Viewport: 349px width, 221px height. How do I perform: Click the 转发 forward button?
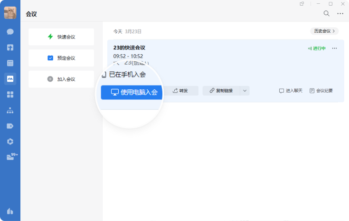[x=181, y=91]
